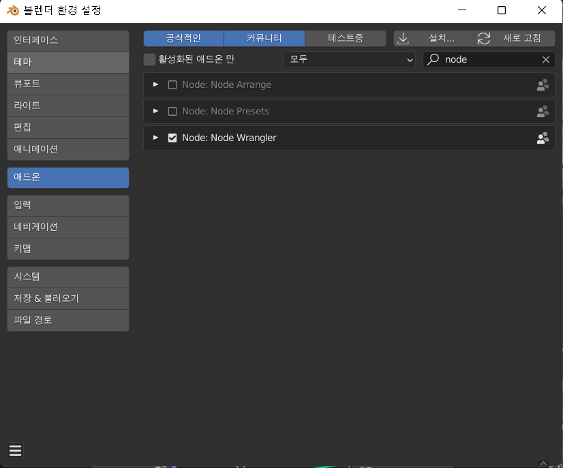Click the Node: Node Arrange label

(226, 84)
